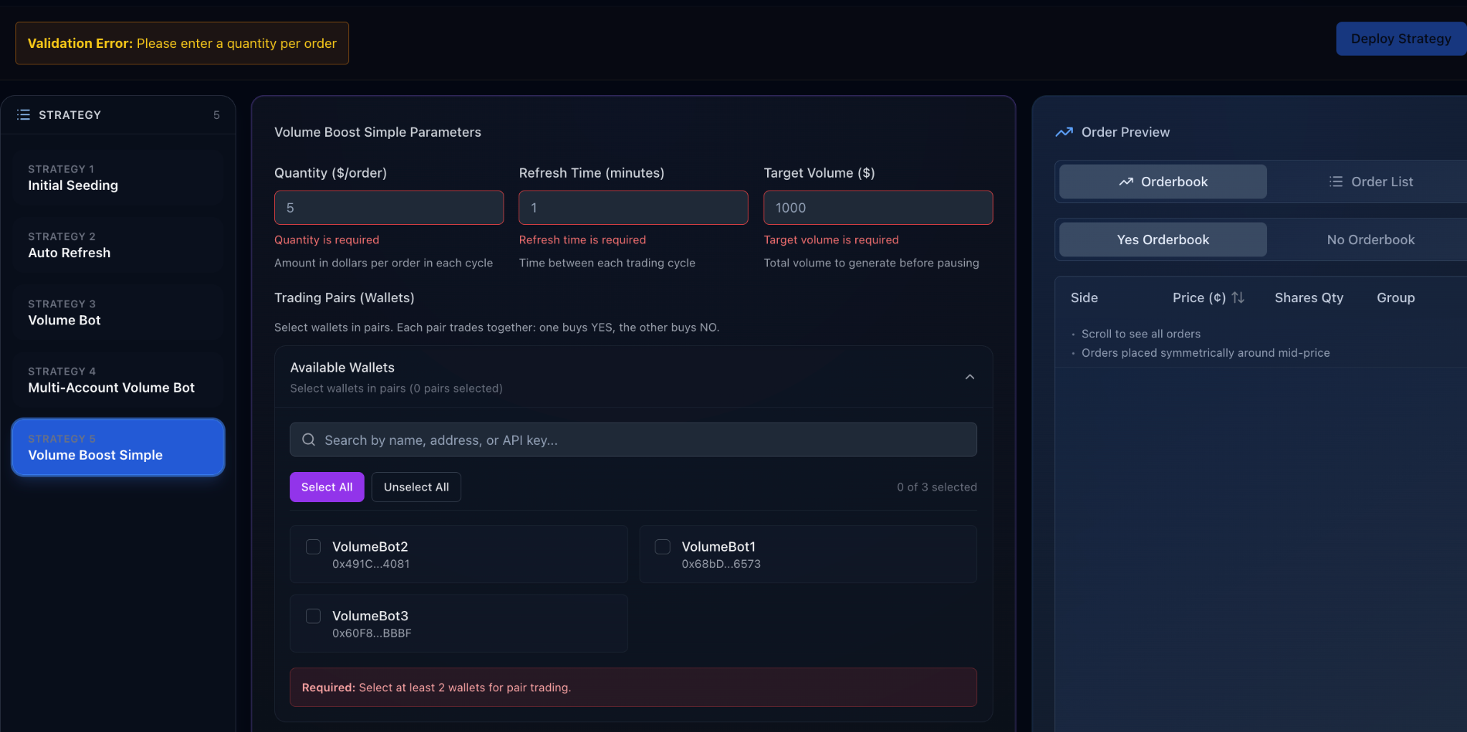Click the list icon beside Order List
This screenshot has height=732, width=1467.
1335,182
